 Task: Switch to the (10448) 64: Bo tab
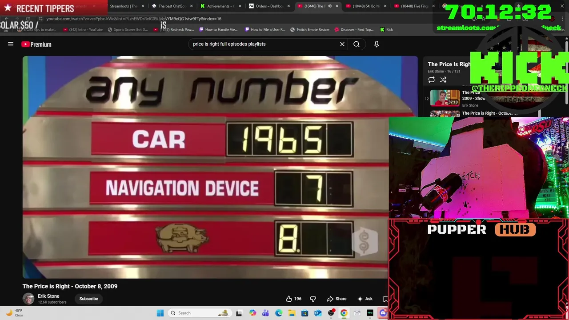point(363,6)
